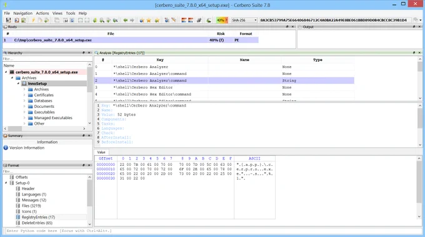Open the Version Information link
The width and height of the screenshot is (425, 237).
[x=27, y=148]
